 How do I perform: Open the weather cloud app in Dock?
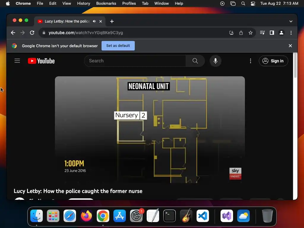[243, 216]
